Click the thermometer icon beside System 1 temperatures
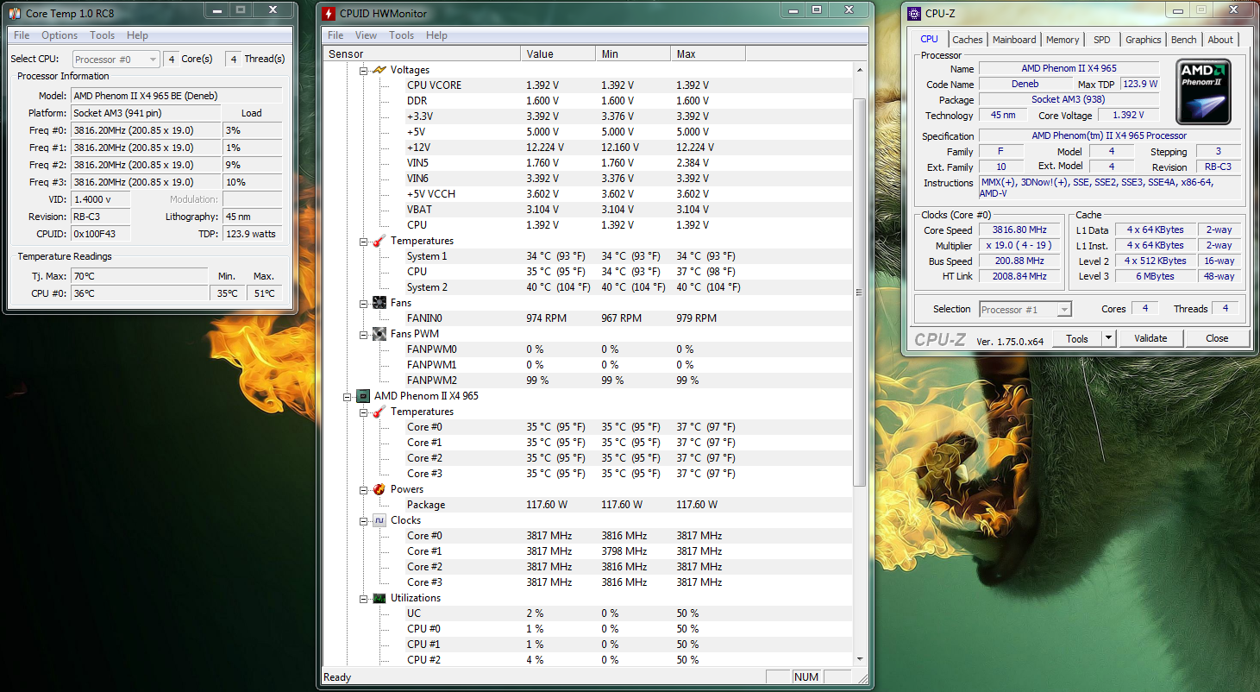1260x692 pixels. 379,241
